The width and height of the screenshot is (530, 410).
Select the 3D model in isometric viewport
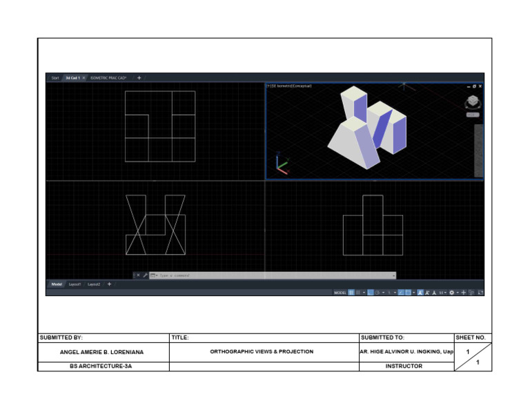[367, 128]
